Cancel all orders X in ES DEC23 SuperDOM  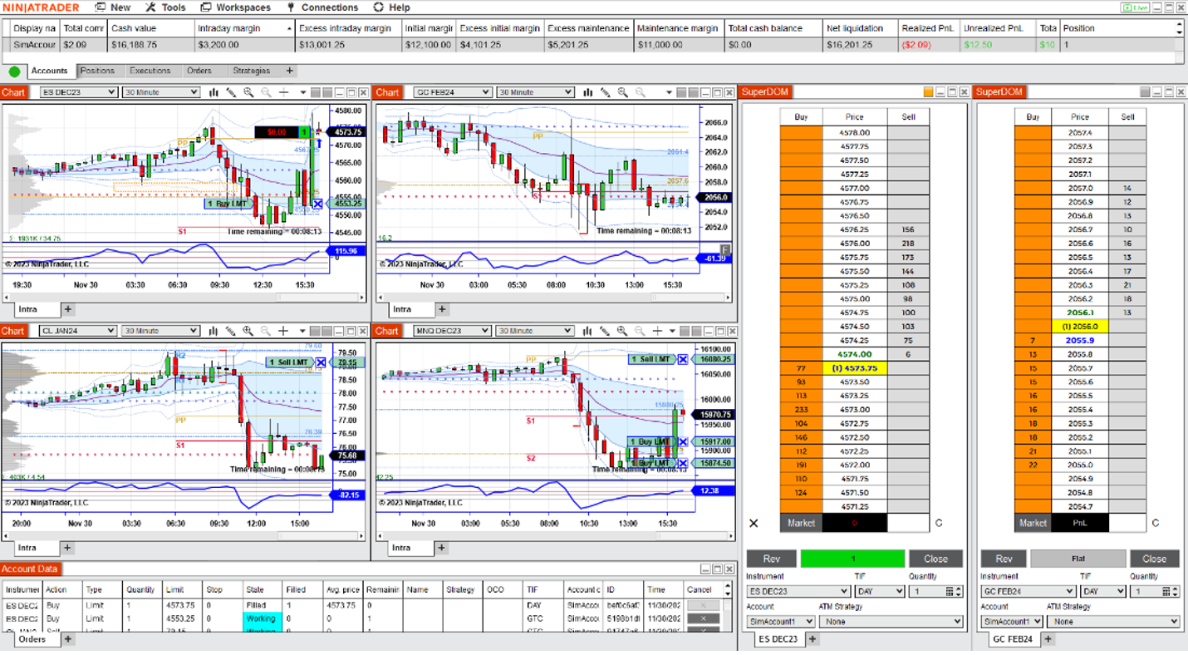[x=754, y=524]
